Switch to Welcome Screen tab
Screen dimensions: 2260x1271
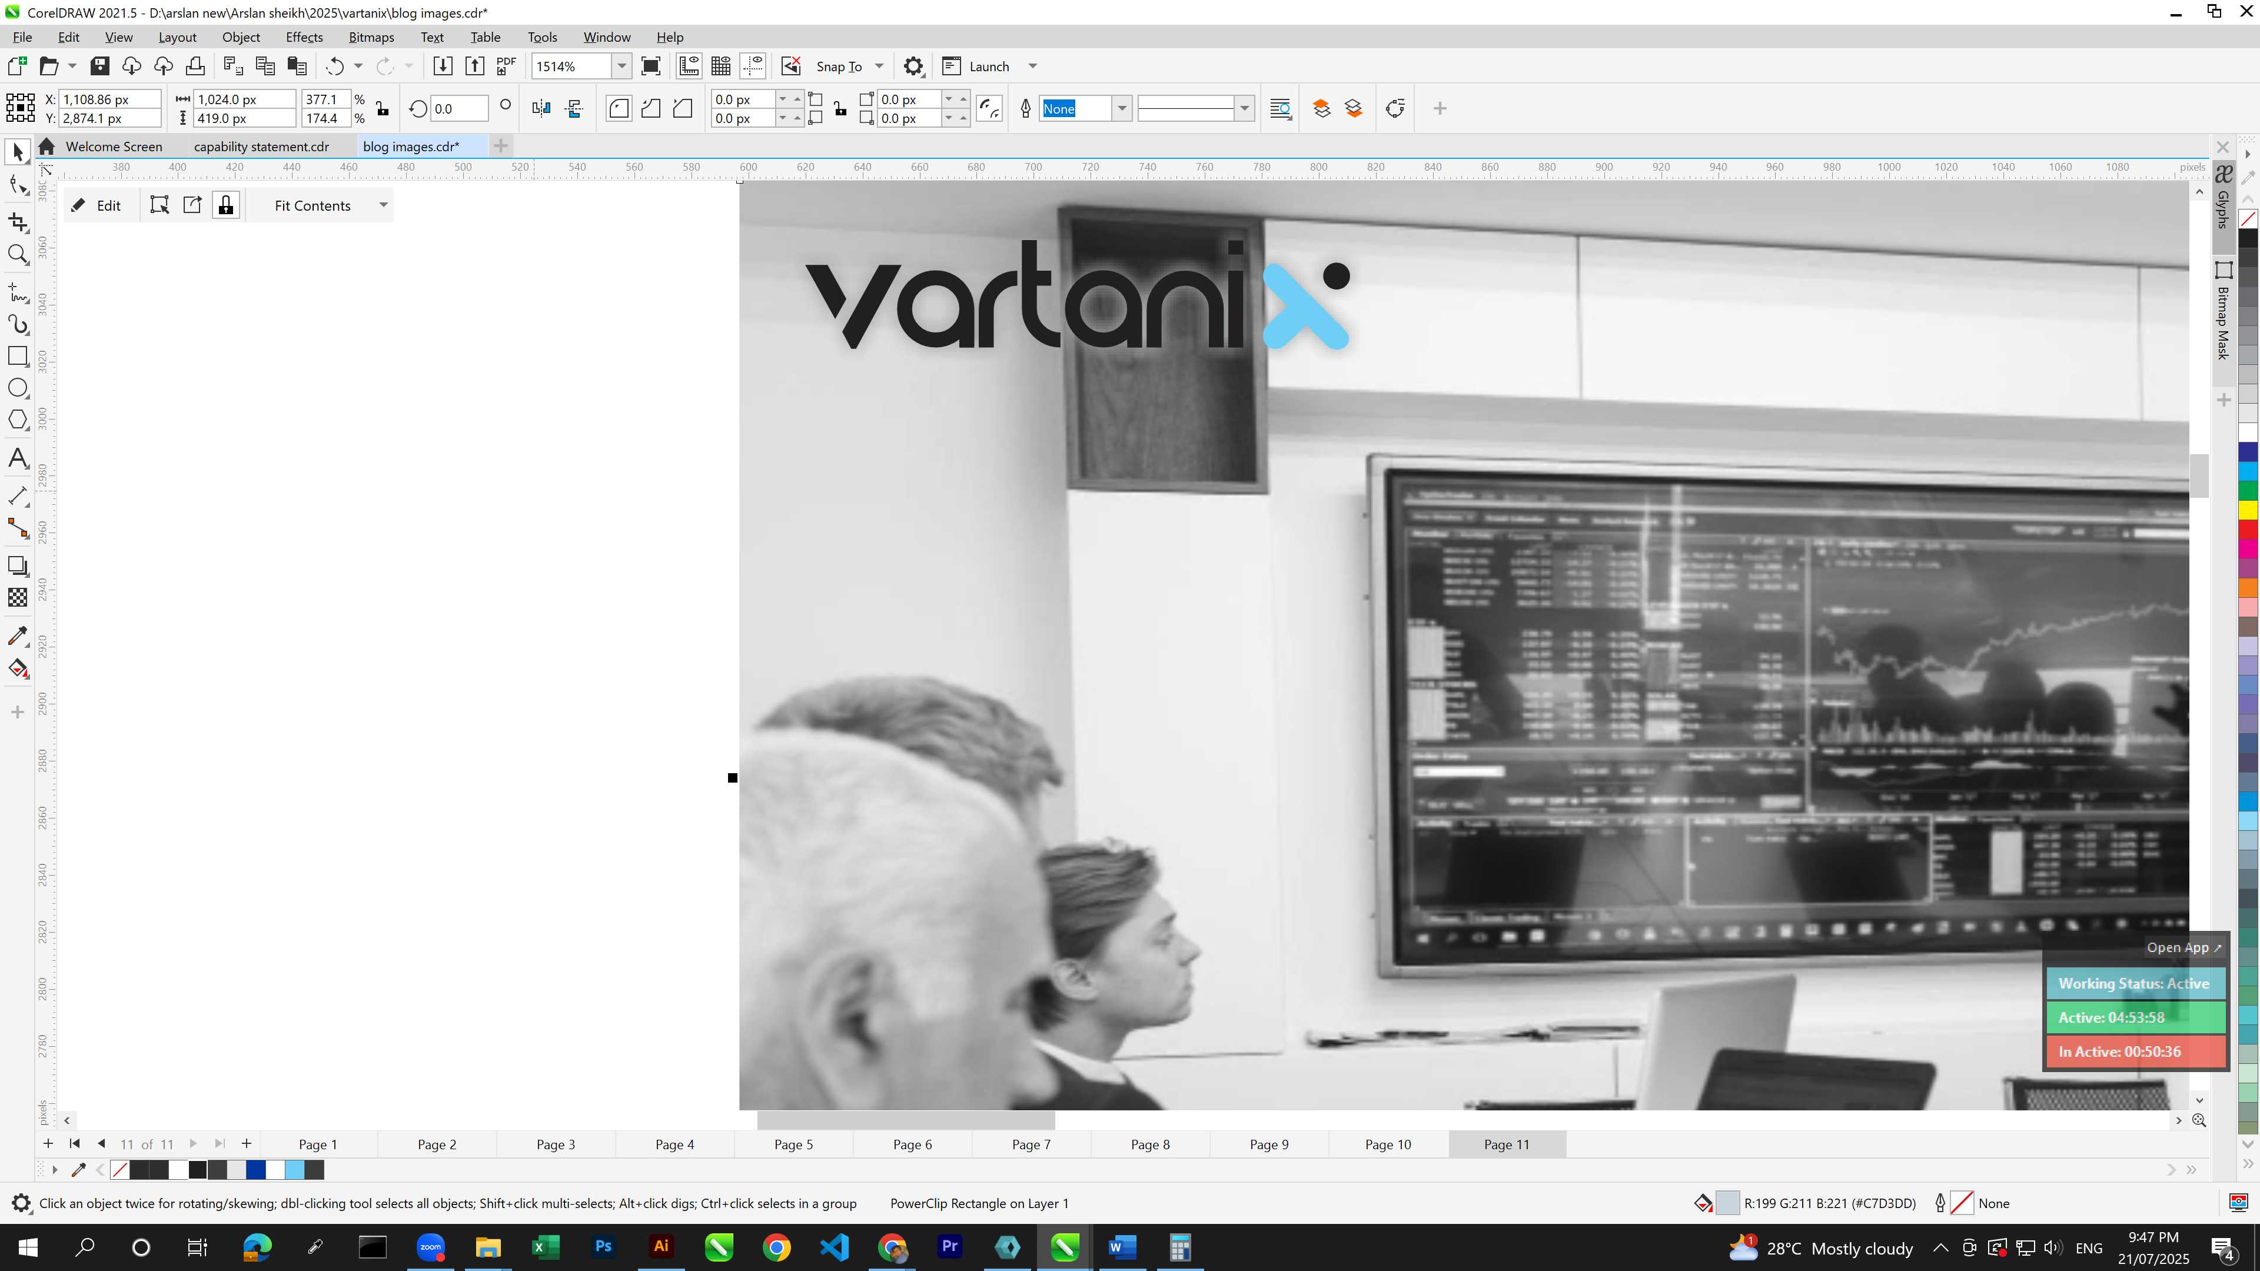114,147
